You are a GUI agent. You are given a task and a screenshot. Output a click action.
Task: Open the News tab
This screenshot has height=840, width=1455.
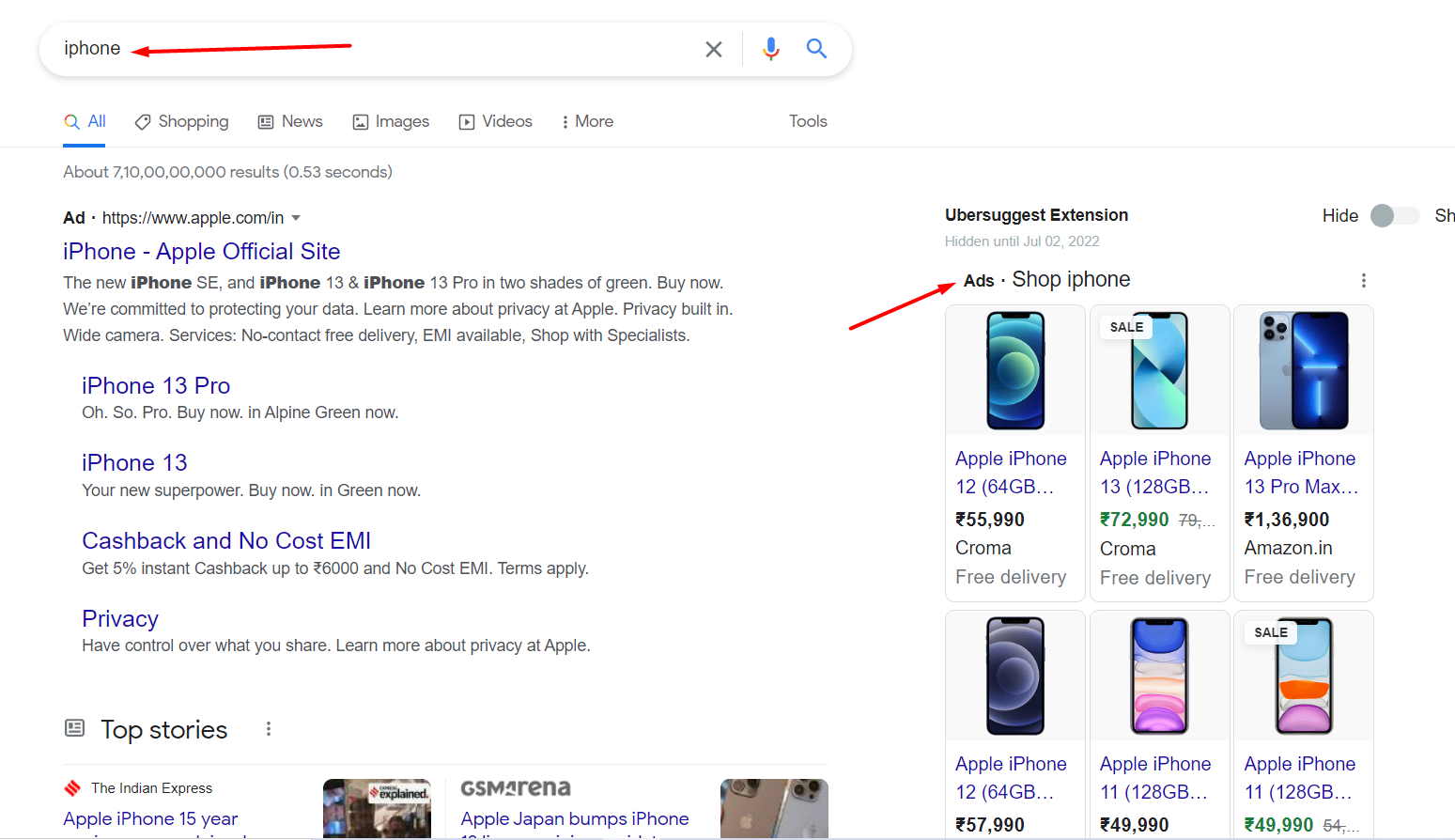(290, 121)
